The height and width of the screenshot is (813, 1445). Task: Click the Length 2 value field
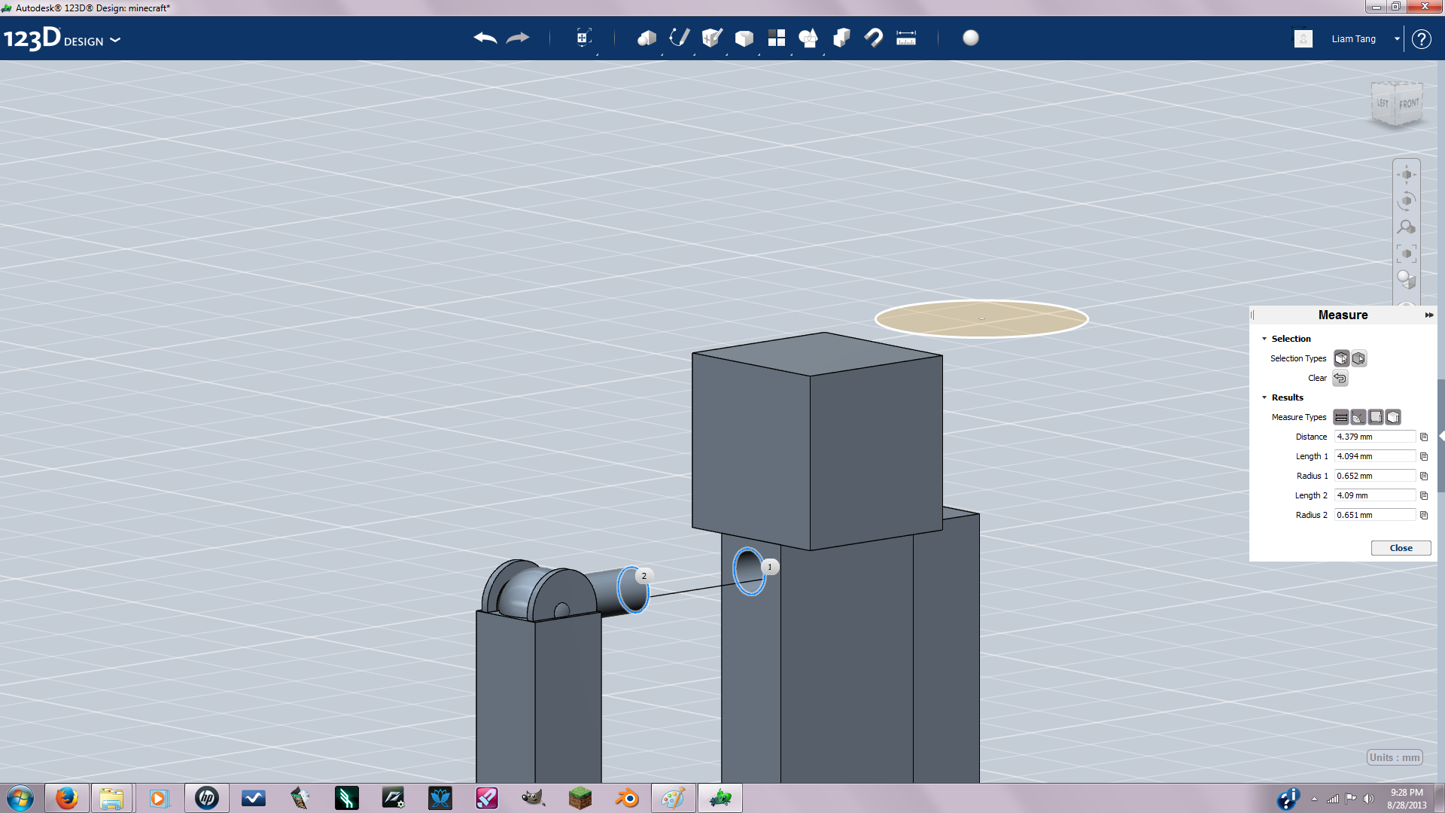(1375, 495)
